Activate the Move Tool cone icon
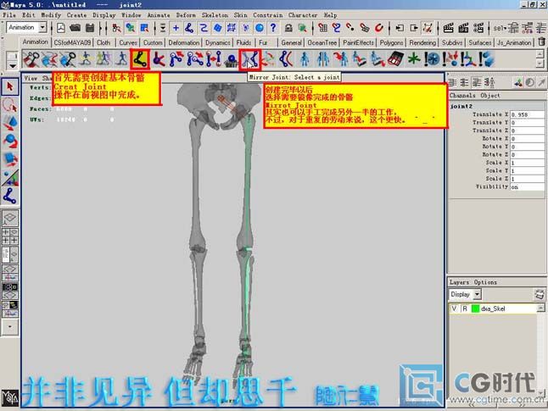 click(x=10, y=123)
